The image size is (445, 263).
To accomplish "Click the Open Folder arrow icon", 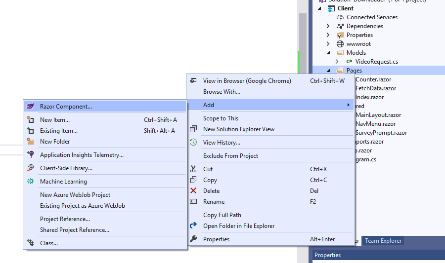I will point(193,225).
